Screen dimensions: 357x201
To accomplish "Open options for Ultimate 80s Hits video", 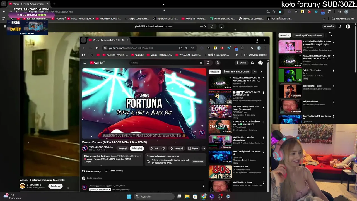I will (x=263, y=167).
